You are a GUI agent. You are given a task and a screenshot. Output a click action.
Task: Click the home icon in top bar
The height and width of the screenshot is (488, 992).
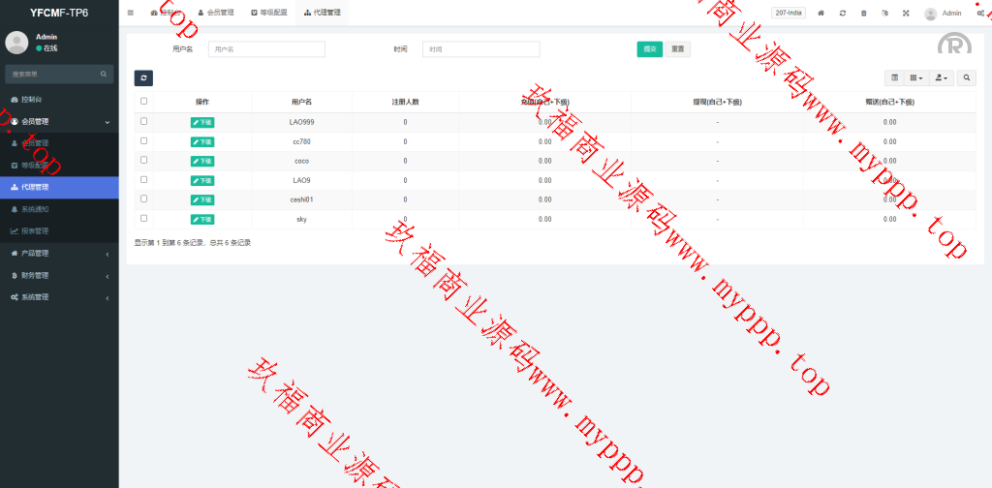pyautogui.click(x=821, y=13)
